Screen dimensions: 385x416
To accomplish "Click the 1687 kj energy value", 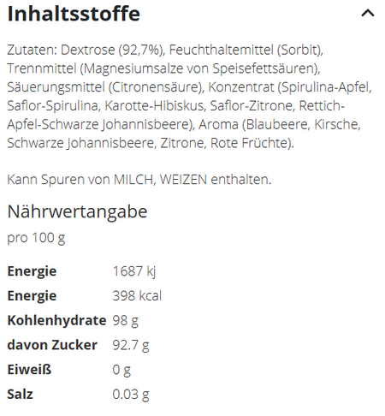I will pyautogui.click(x=134, y=271).
